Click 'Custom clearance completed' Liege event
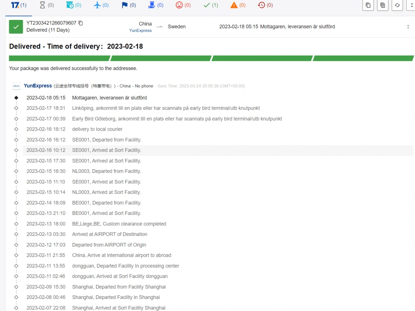The image size is (415, 311). click(x=119, y=224)
